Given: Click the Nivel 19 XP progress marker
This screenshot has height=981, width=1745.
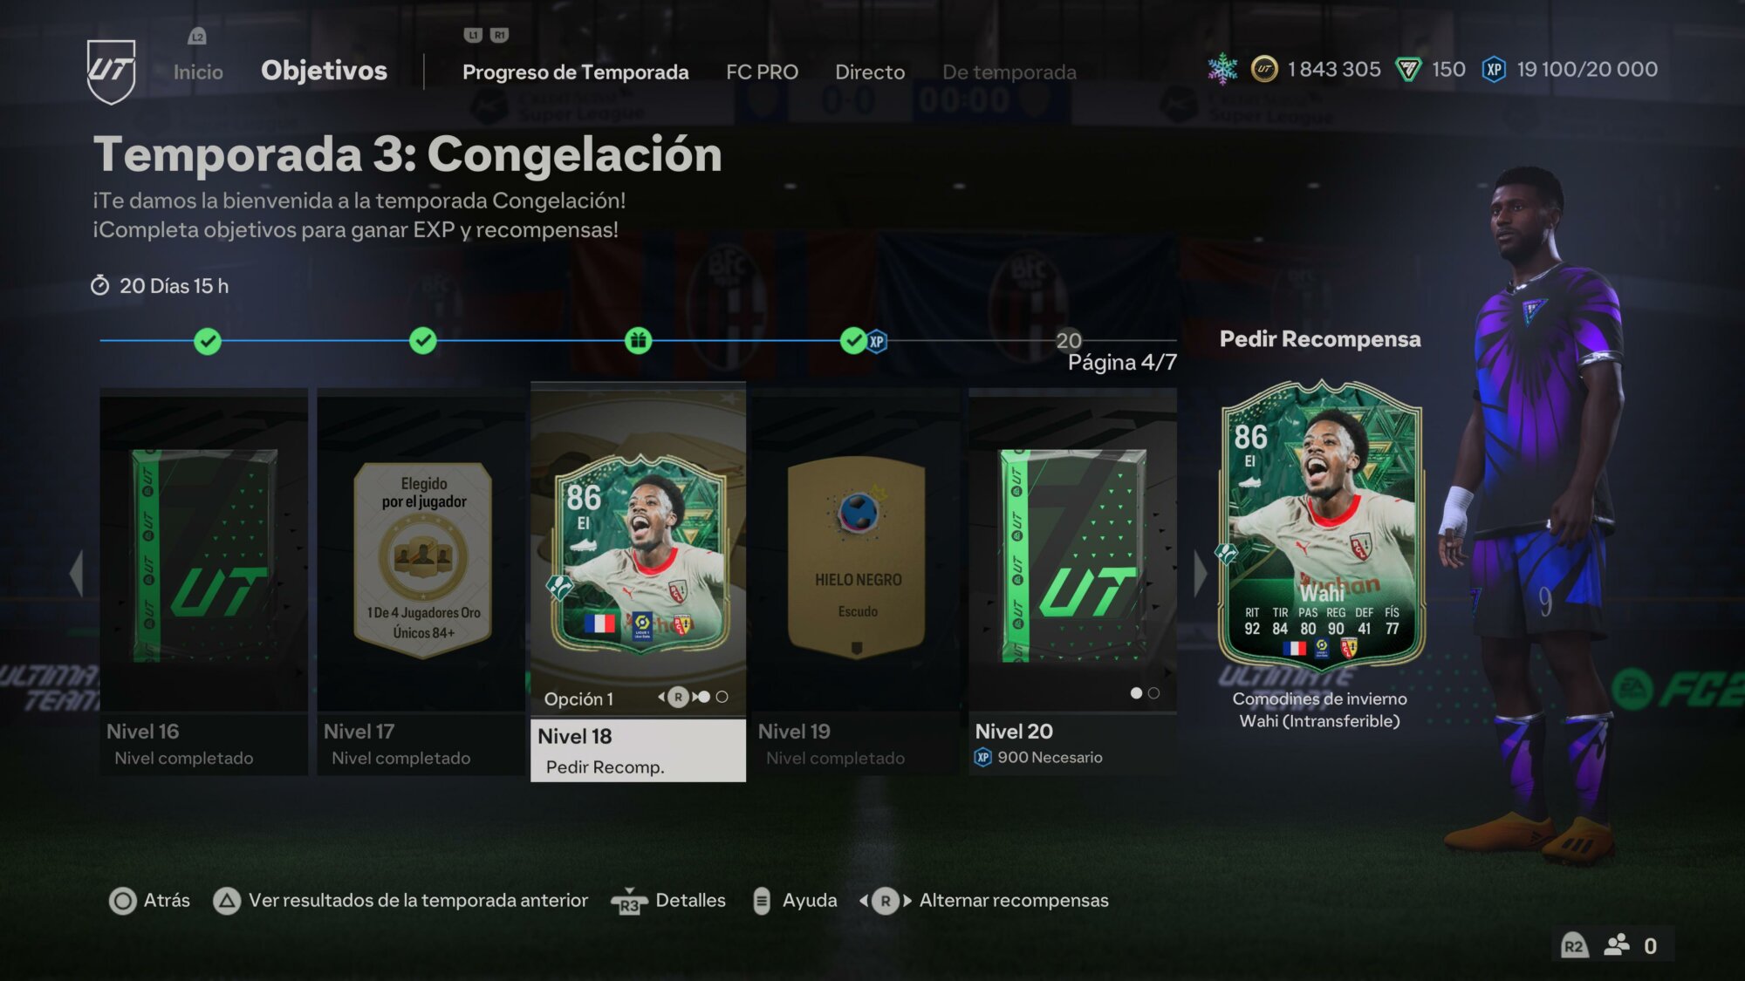Looking at the screenshot, I should (x=862, y=341).
